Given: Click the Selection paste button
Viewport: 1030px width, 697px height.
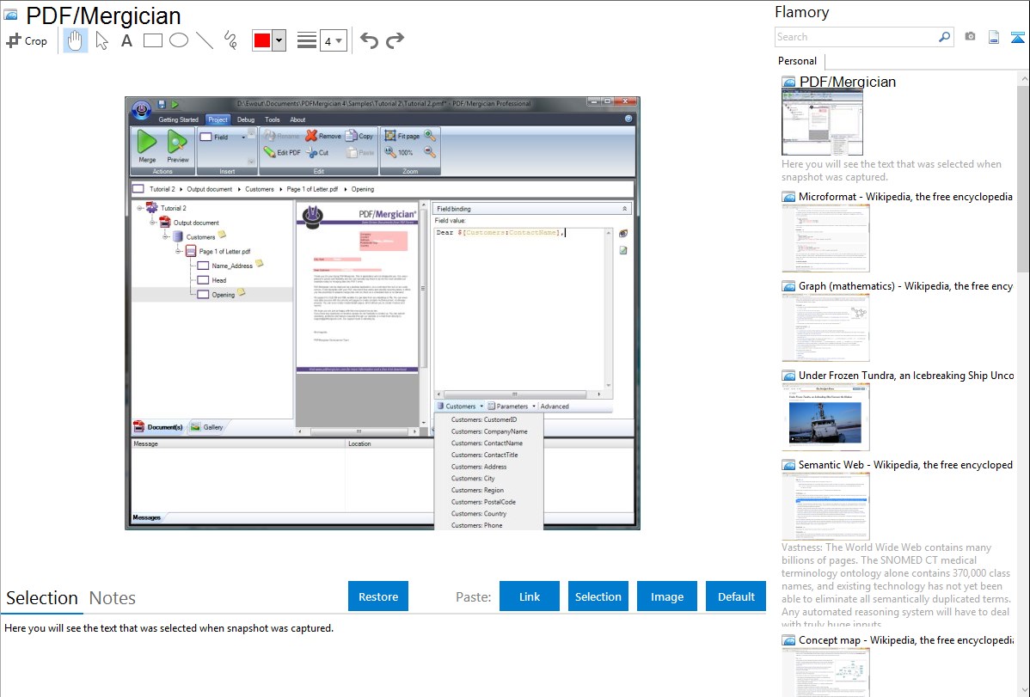Looking at the screenshot, I should tap(598, 596).
